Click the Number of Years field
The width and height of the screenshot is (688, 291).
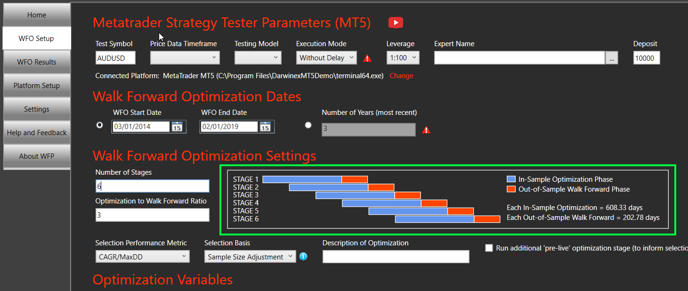tap(369, 130)
